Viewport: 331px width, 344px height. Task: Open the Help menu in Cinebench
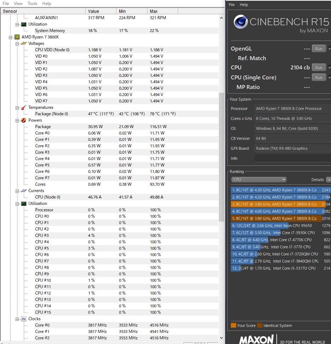tap(244, 5)
